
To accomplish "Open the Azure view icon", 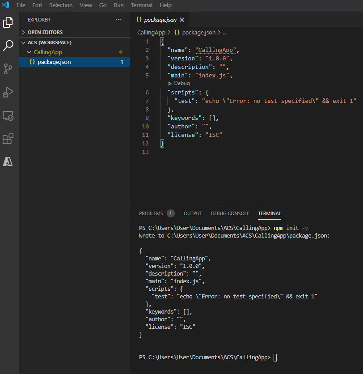I will 8,162.
